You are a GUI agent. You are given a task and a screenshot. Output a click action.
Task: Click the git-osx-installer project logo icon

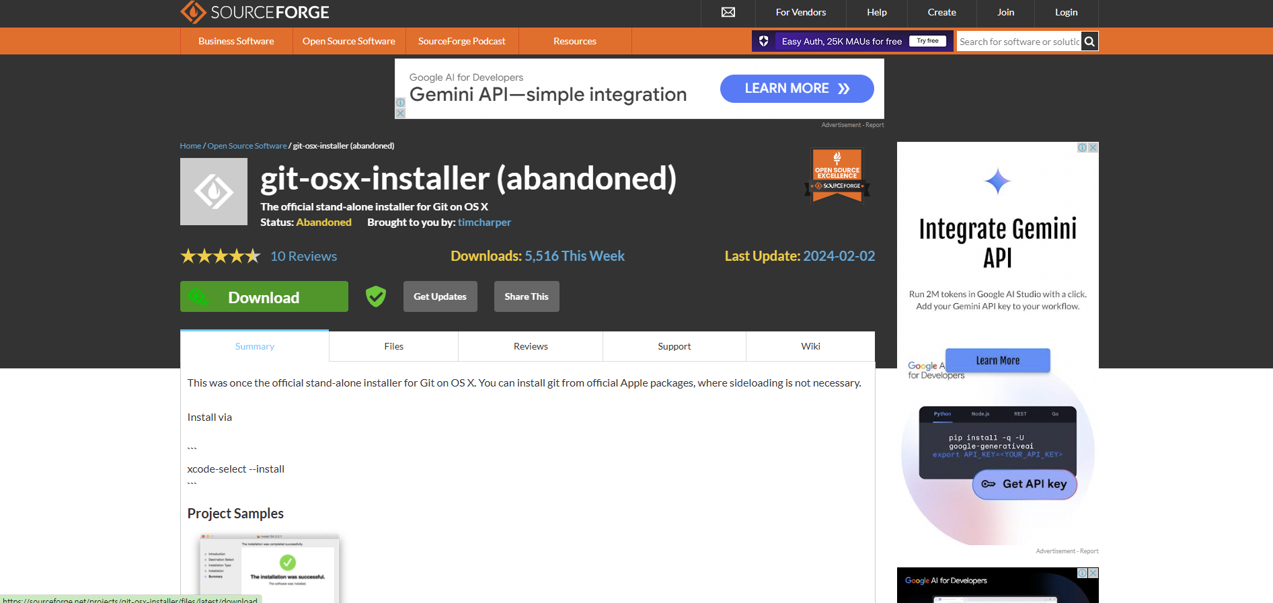pos(214,192)
